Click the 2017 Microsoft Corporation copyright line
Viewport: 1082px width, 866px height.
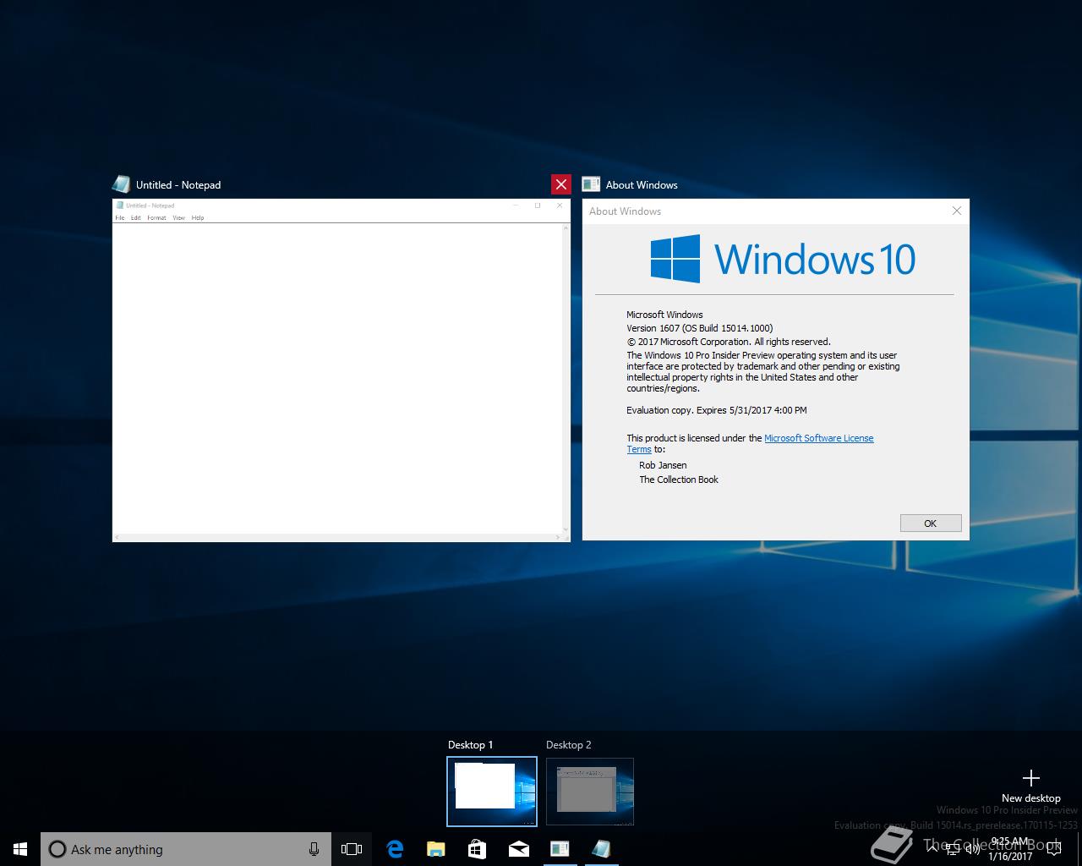(x=728, y=342)
